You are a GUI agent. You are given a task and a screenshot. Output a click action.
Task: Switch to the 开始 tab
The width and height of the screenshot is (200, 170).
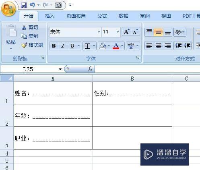[29, 16]
